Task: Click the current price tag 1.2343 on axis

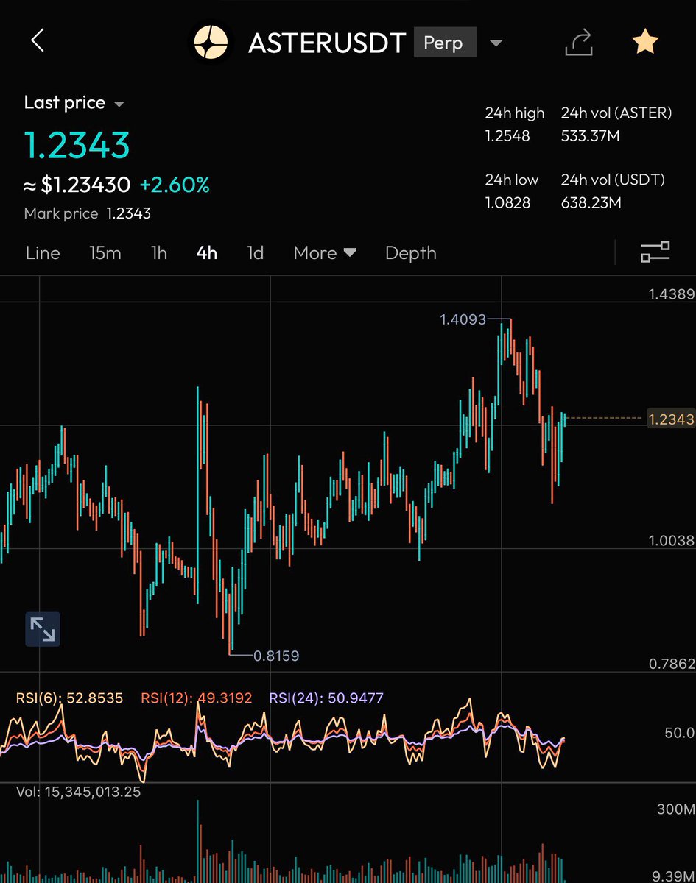Action: (671, 419)
